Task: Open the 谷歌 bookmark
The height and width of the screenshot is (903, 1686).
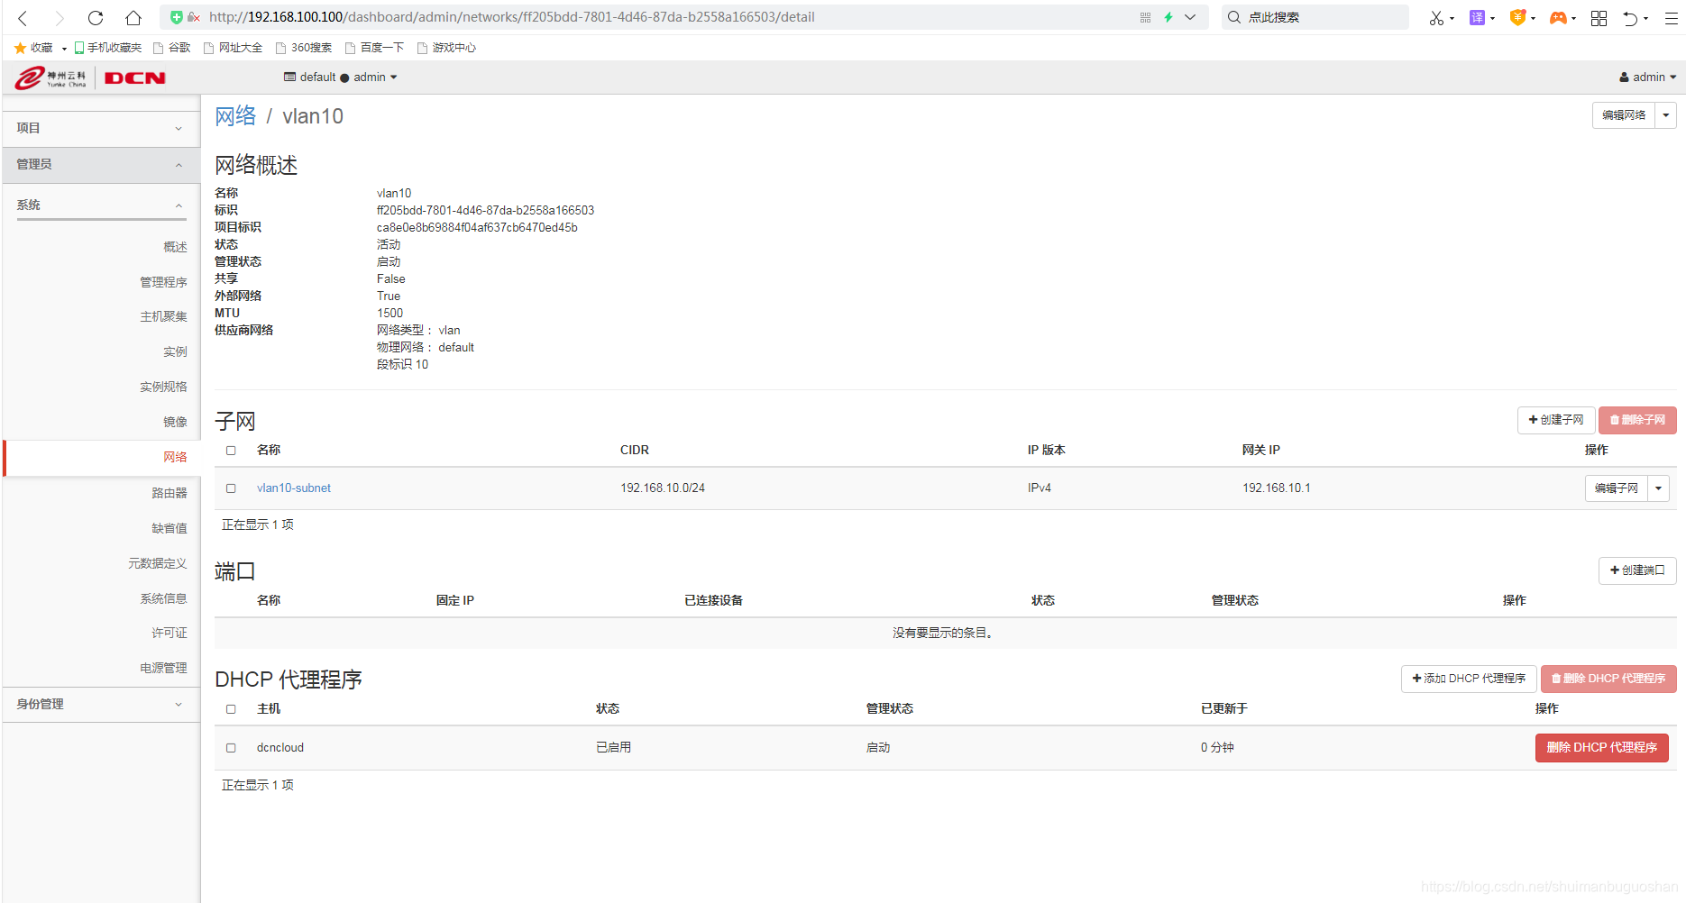Action: point(172,48)
